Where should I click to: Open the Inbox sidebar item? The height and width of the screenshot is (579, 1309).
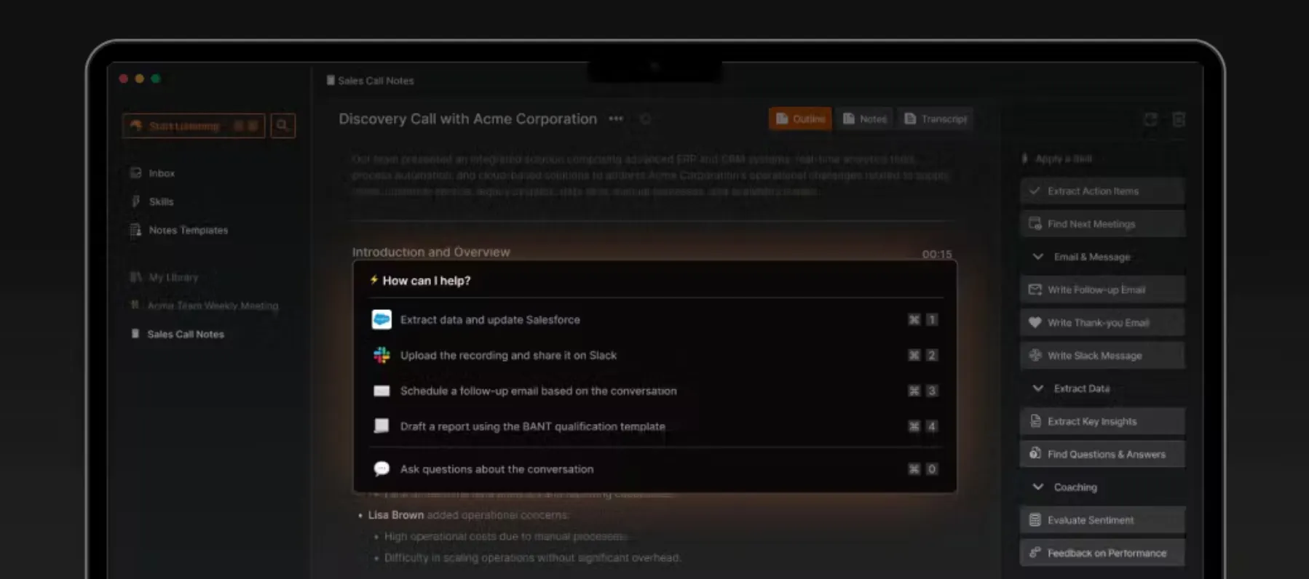click(153, 173)
